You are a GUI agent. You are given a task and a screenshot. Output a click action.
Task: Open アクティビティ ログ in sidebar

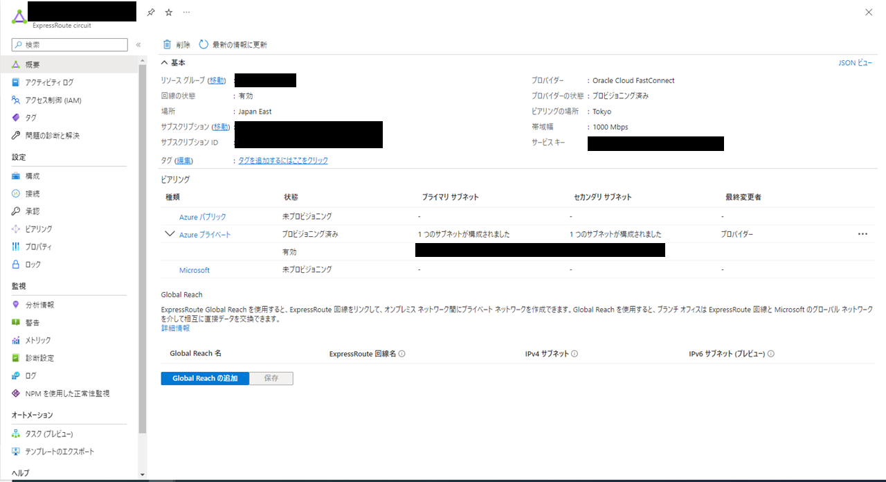(49, 82)
